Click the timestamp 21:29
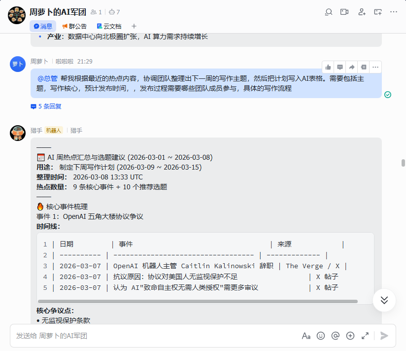Screen dimensions: 406x351 pos(85,62)
